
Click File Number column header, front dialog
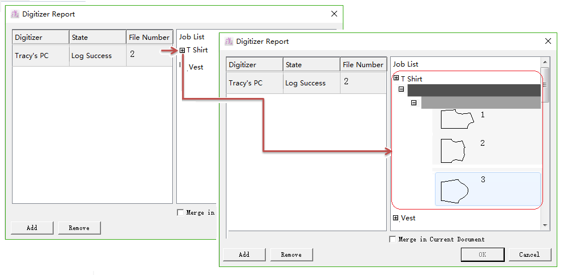363,65
